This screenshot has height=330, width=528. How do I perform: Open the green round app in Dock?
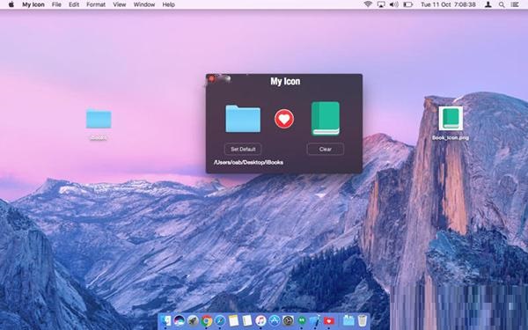302,319
